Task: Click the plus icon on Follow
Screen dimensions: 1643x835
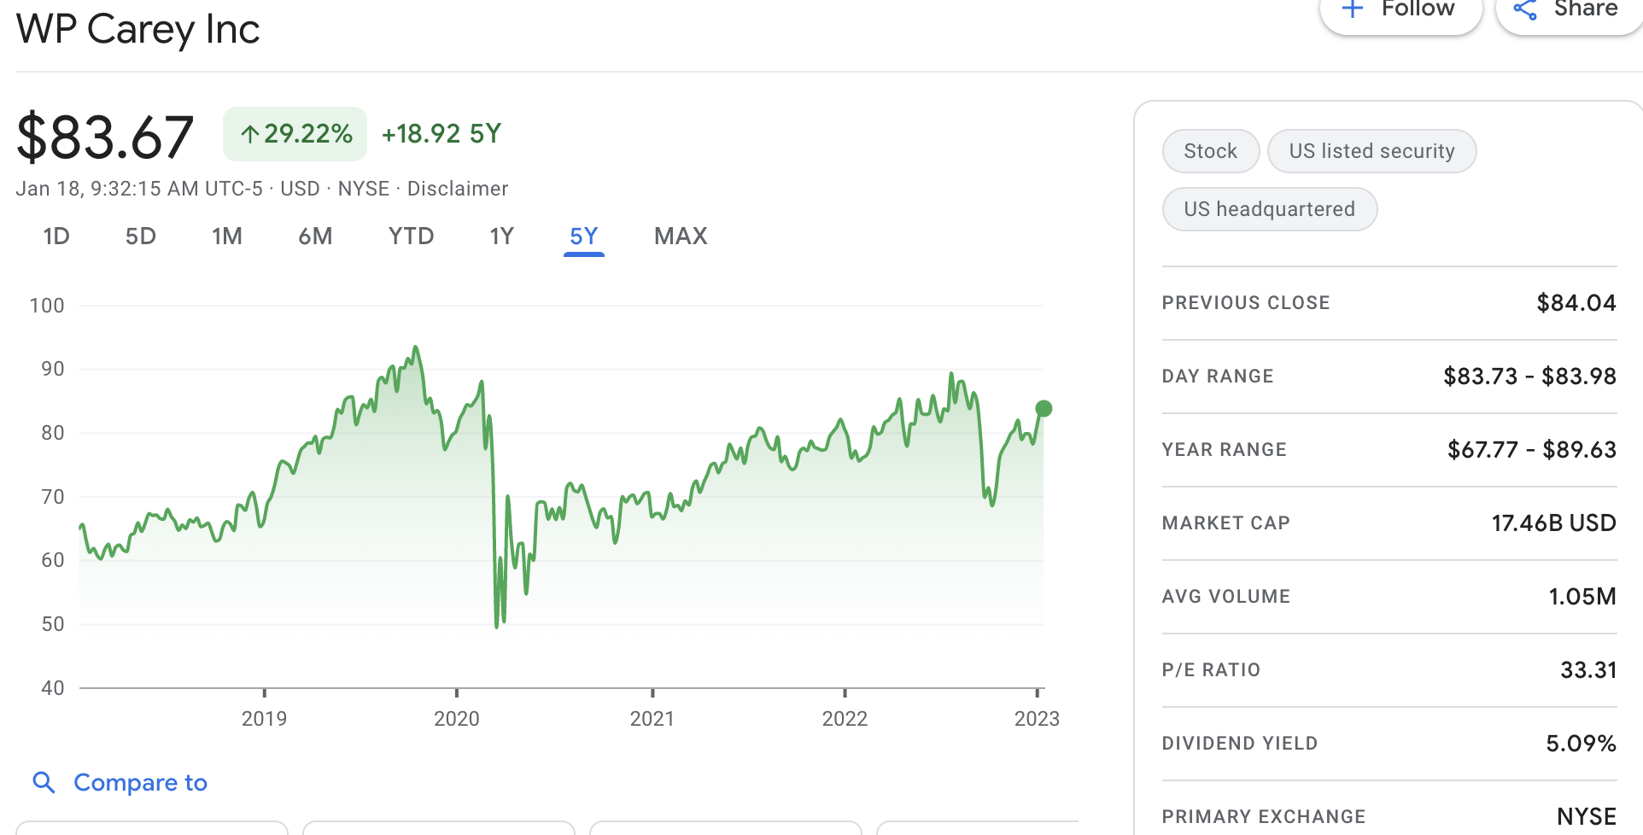Action: [1353, 9]
